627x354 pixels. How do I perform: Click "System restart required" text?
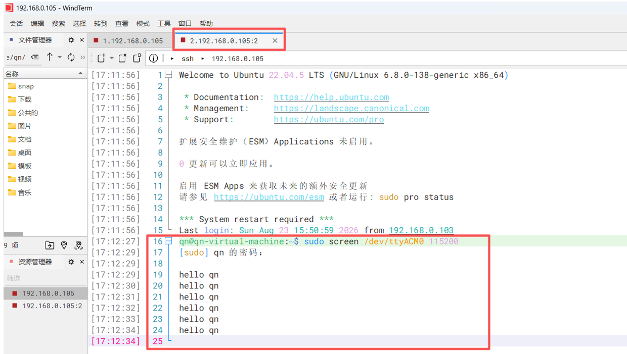point(256,219)
